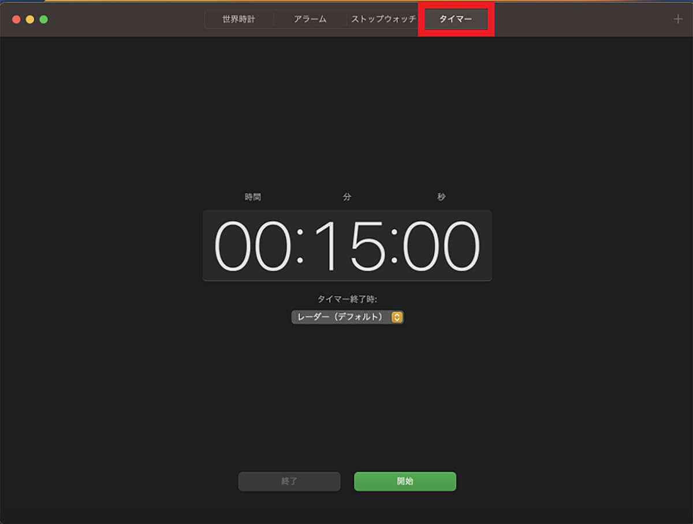The height and width of the screenshot is (524, 693).
Task: Click the plus add button
Action: pos(678,19)
